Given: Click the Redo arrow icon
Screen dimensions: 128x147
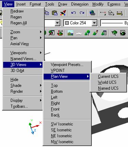Looking at the screenshot, I should 82,13.
